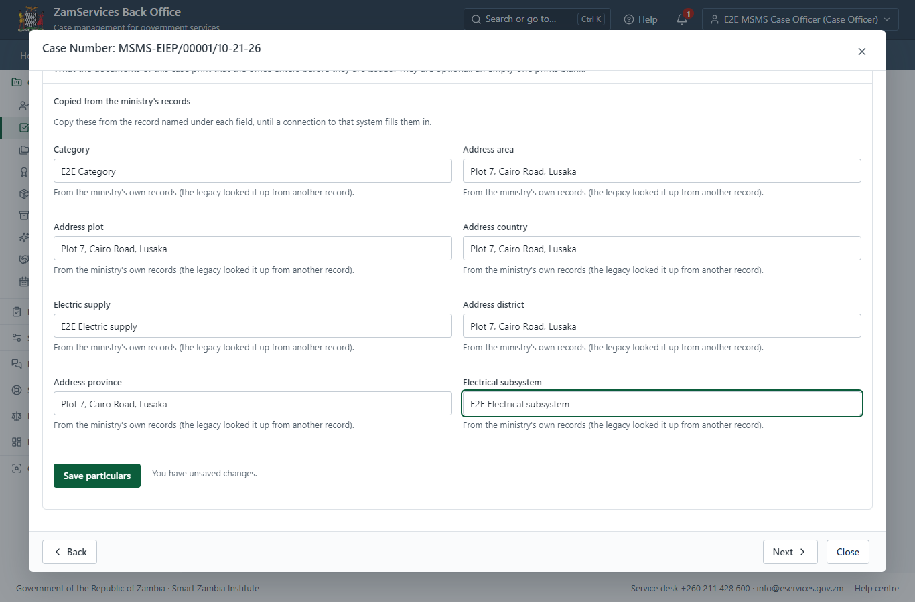The image size is (915, 602).
Task: Click the Ctrl K shortcut badge
Action: (x=591, y=19)
